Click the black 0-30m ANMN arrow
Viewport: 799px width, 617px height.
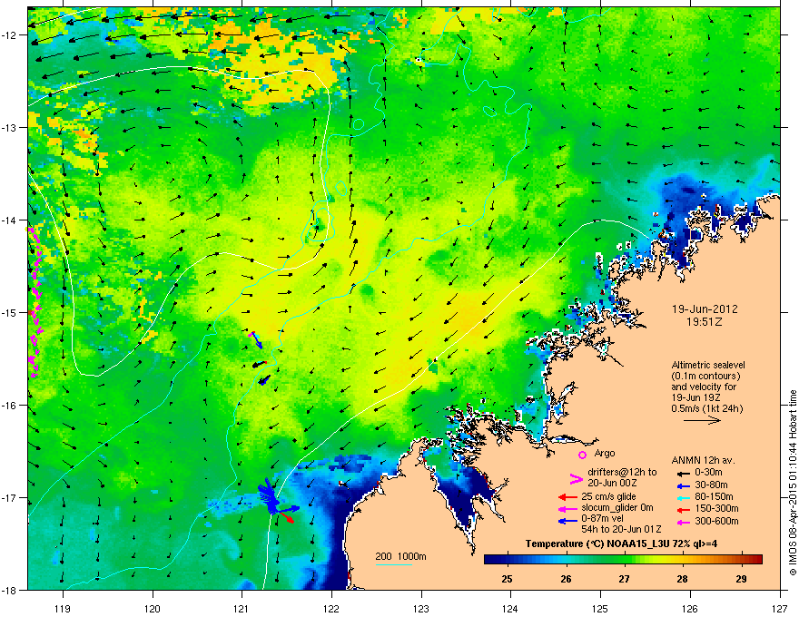click(x=684, y=473)
